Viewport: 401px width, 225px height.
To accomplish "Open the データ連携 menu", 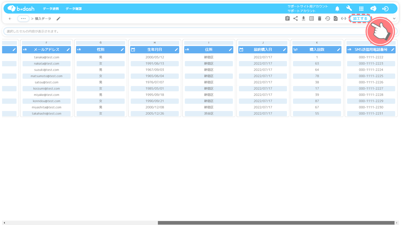I will pyautogui.click(x=51, y=9).
